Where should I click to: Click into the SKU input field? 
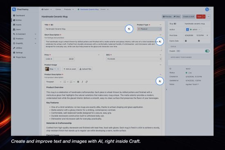tap(134, 59)
